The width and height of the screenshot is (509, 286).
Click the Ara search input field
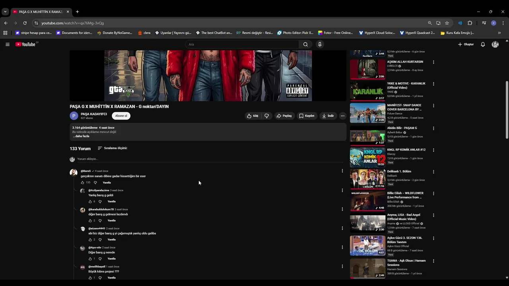(x=242, y=44)
